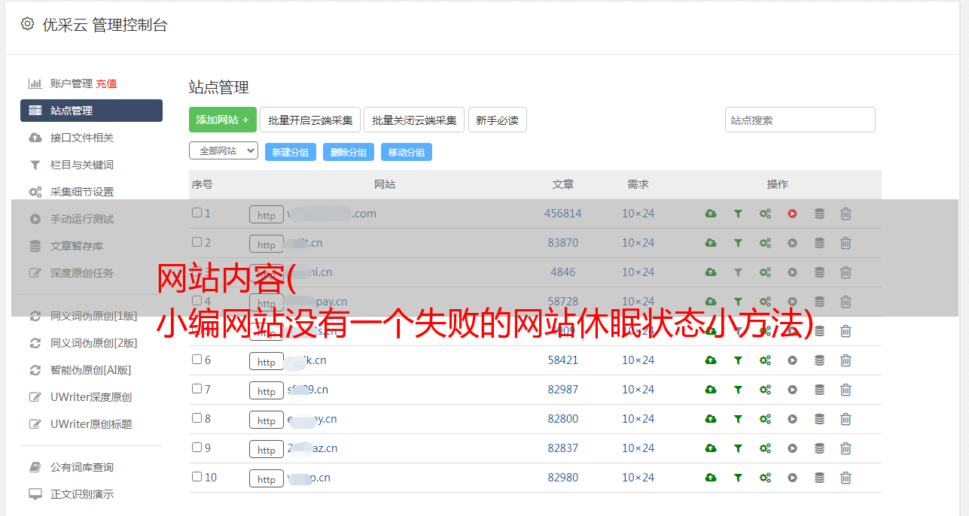Open collection gears settings for row 1
Screen dimensions: 969x516
pos(765,214)
